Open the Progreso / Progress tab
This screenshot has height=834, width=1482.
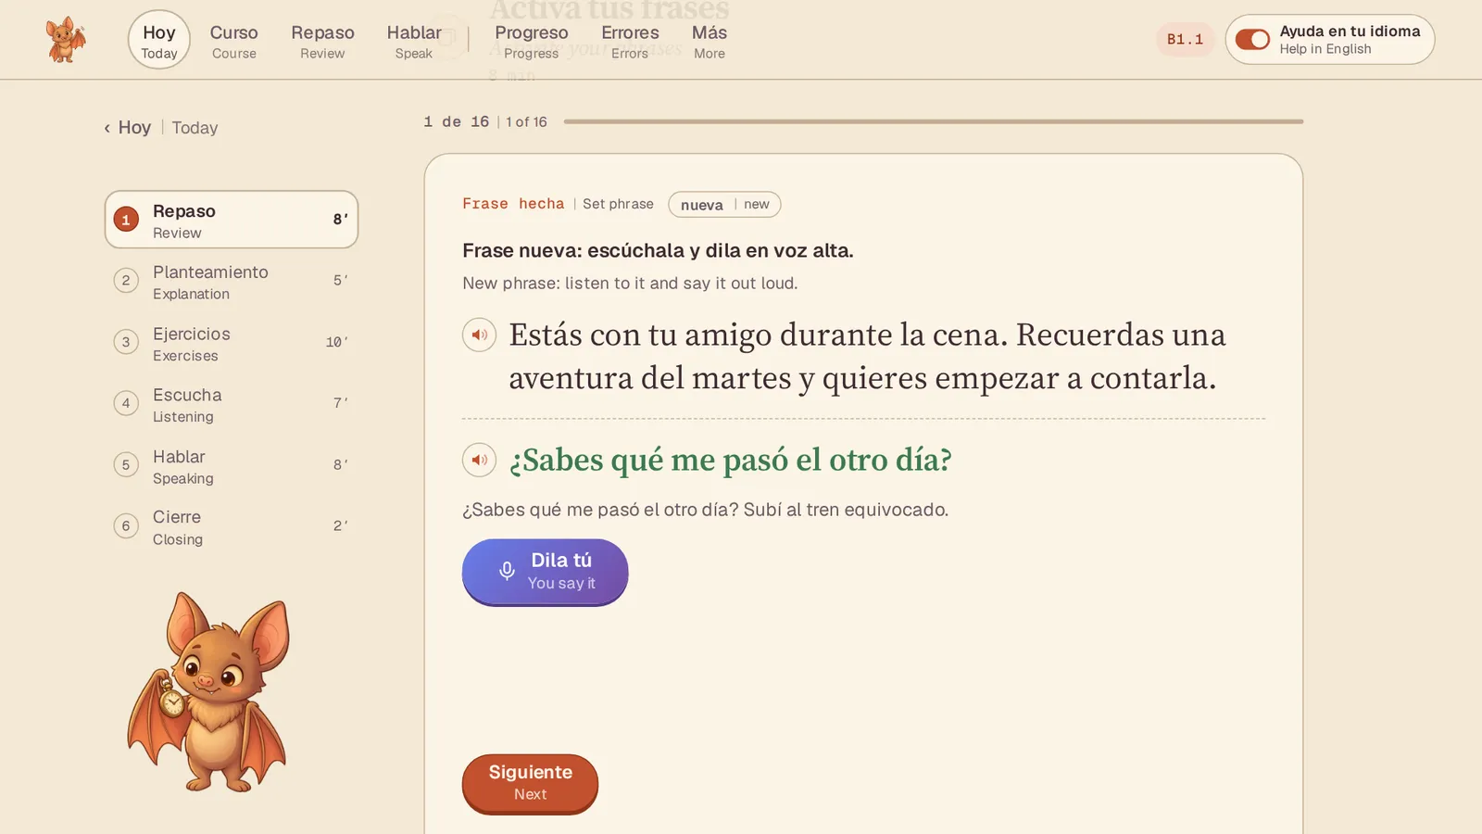(532, 41)
